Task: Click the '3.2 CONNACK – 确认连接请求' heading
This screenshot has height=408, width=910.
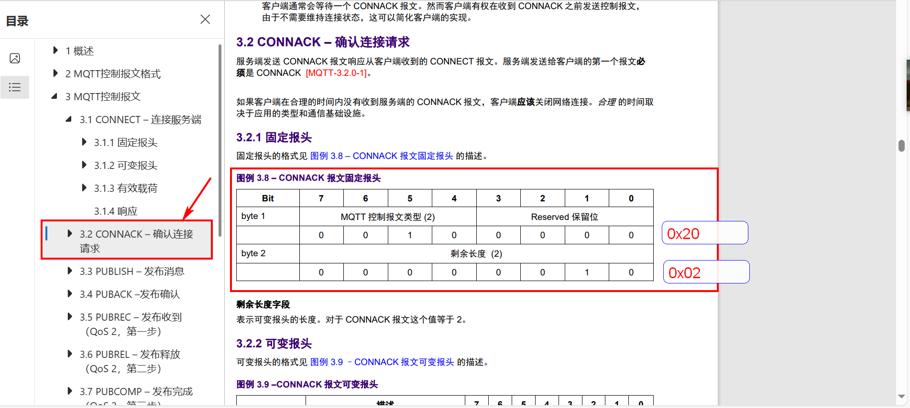Action: (323, 42)
